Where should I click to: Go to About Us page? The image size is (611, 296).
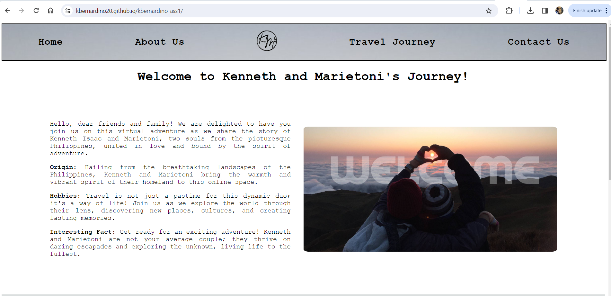coord(159,42)
